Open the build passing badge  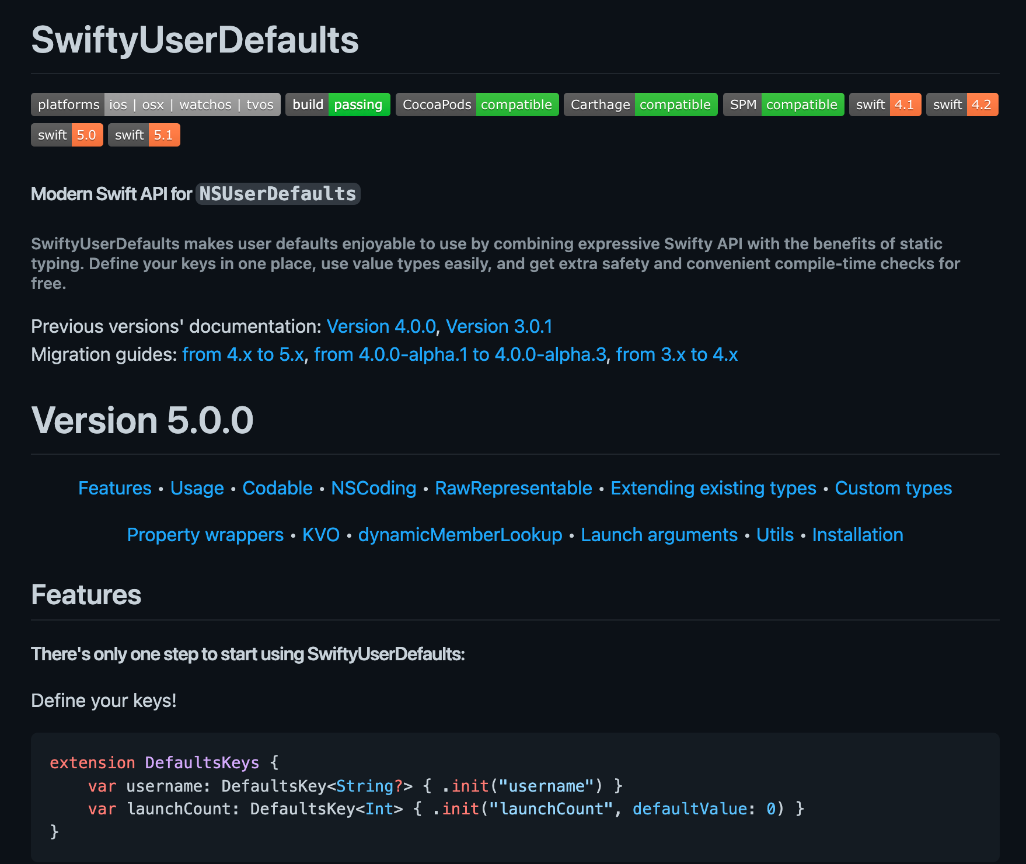pos(338,104)
